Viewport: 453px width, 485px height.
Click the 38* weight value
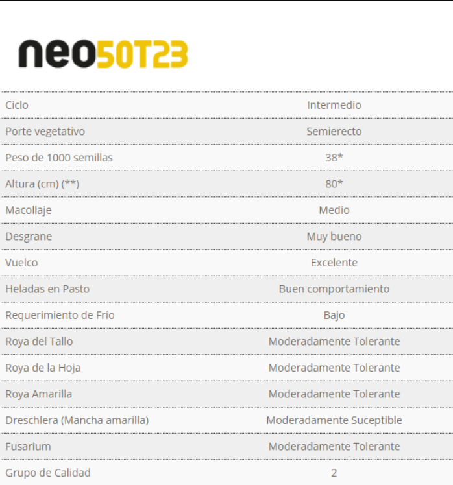click(x=334, y=158)
